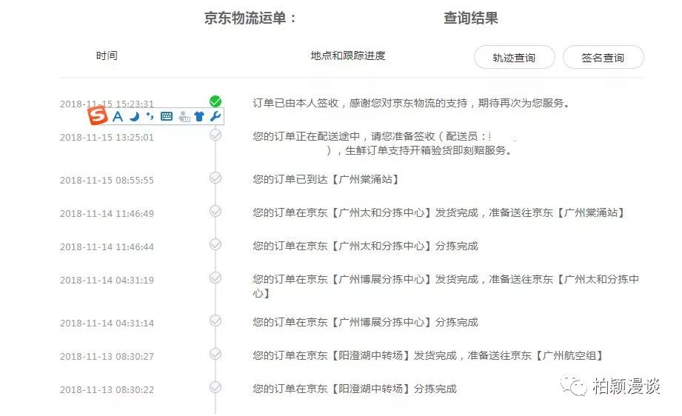
Task: Click 广州博展分拣中心 发货完成 status text
Action: pyautogui.click(x=446, y=286)
